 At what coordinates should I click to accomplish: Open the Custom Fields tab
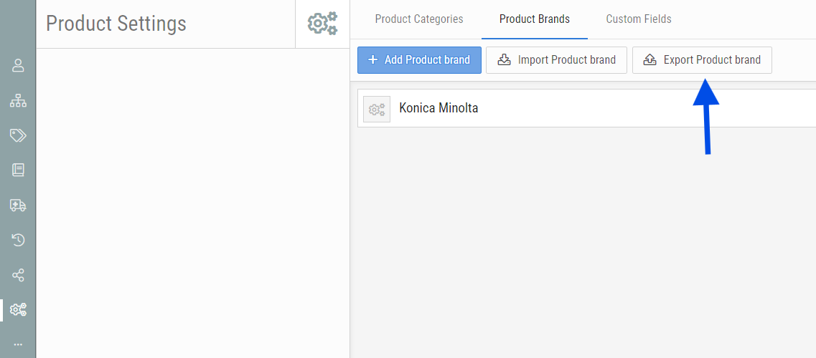click(x=639, y=19)
